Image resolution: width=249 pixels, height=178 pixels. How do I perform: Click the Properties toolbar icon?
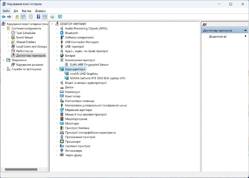coord(30,17)
